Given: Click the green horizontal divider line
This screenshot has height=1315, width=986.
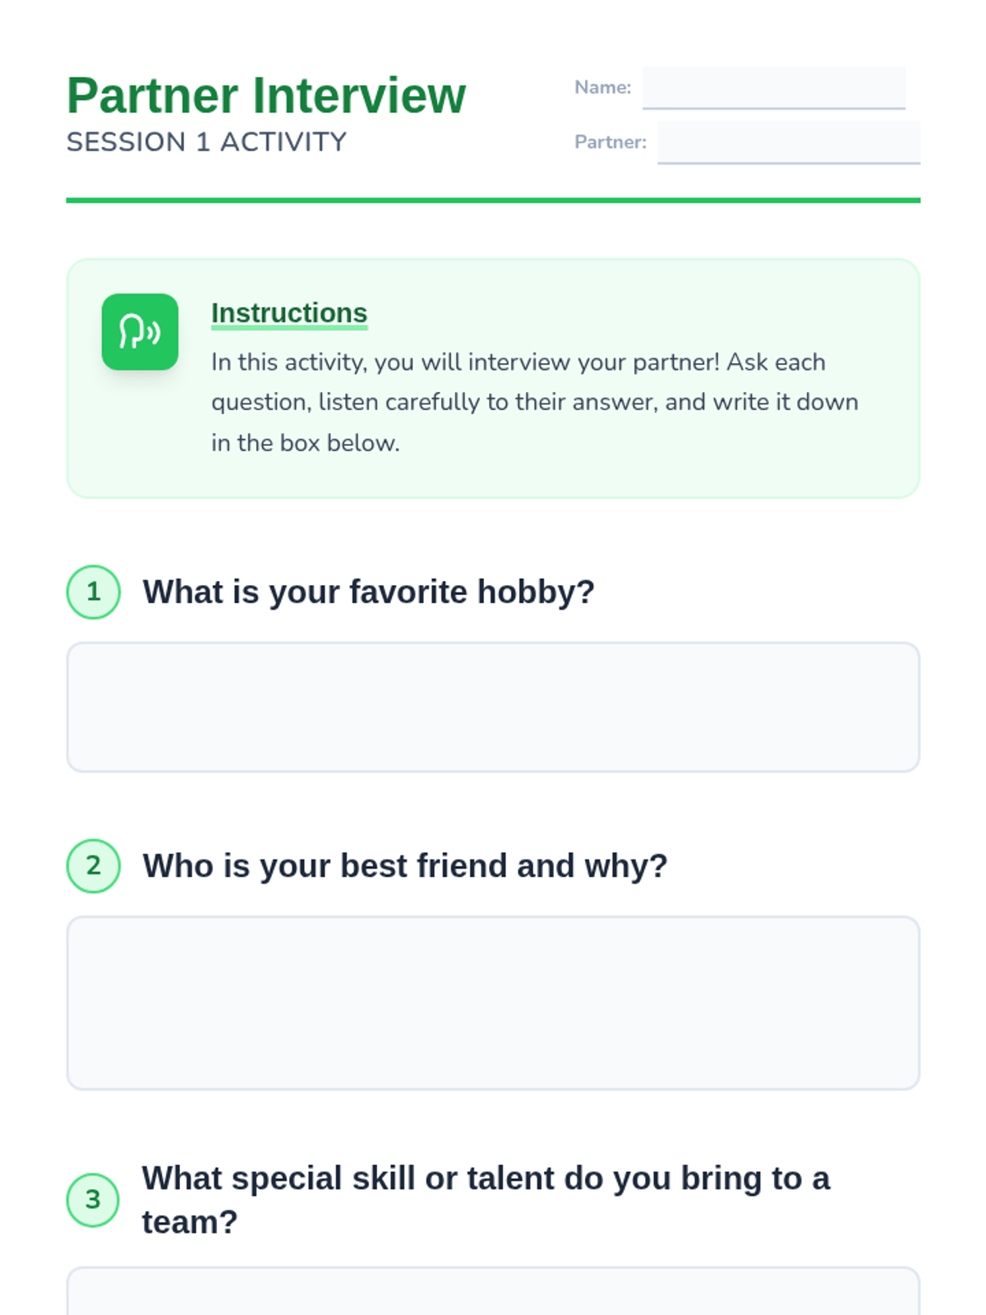Looking at the screenshot, I should [493, 200].
